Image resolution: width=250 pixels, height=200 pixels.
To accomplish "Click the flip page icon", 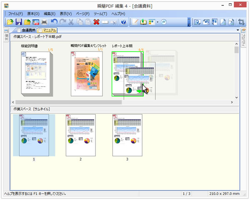I will point(215,22).
